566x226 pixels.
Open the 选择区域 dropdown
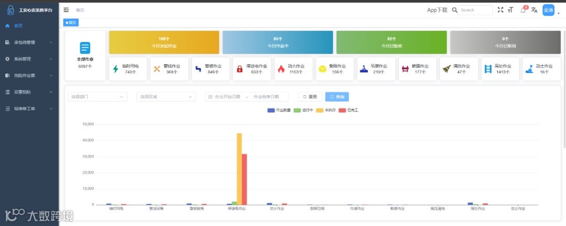(166, 97)
